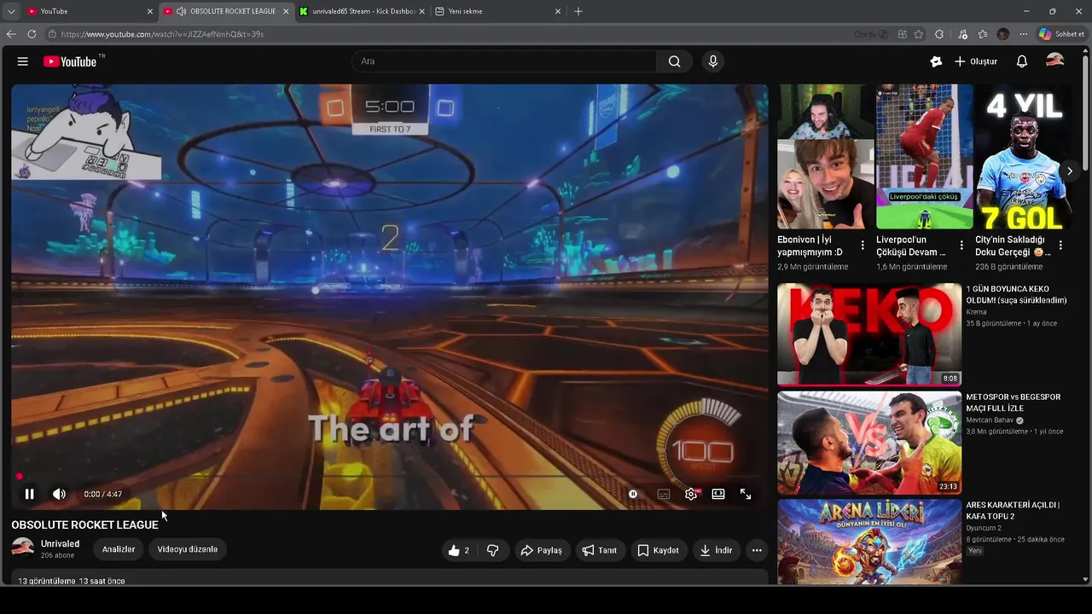Screen dimensions: 1092x614
Task: Switch to Yeni sekme tab
Action: tap(497, 11)
